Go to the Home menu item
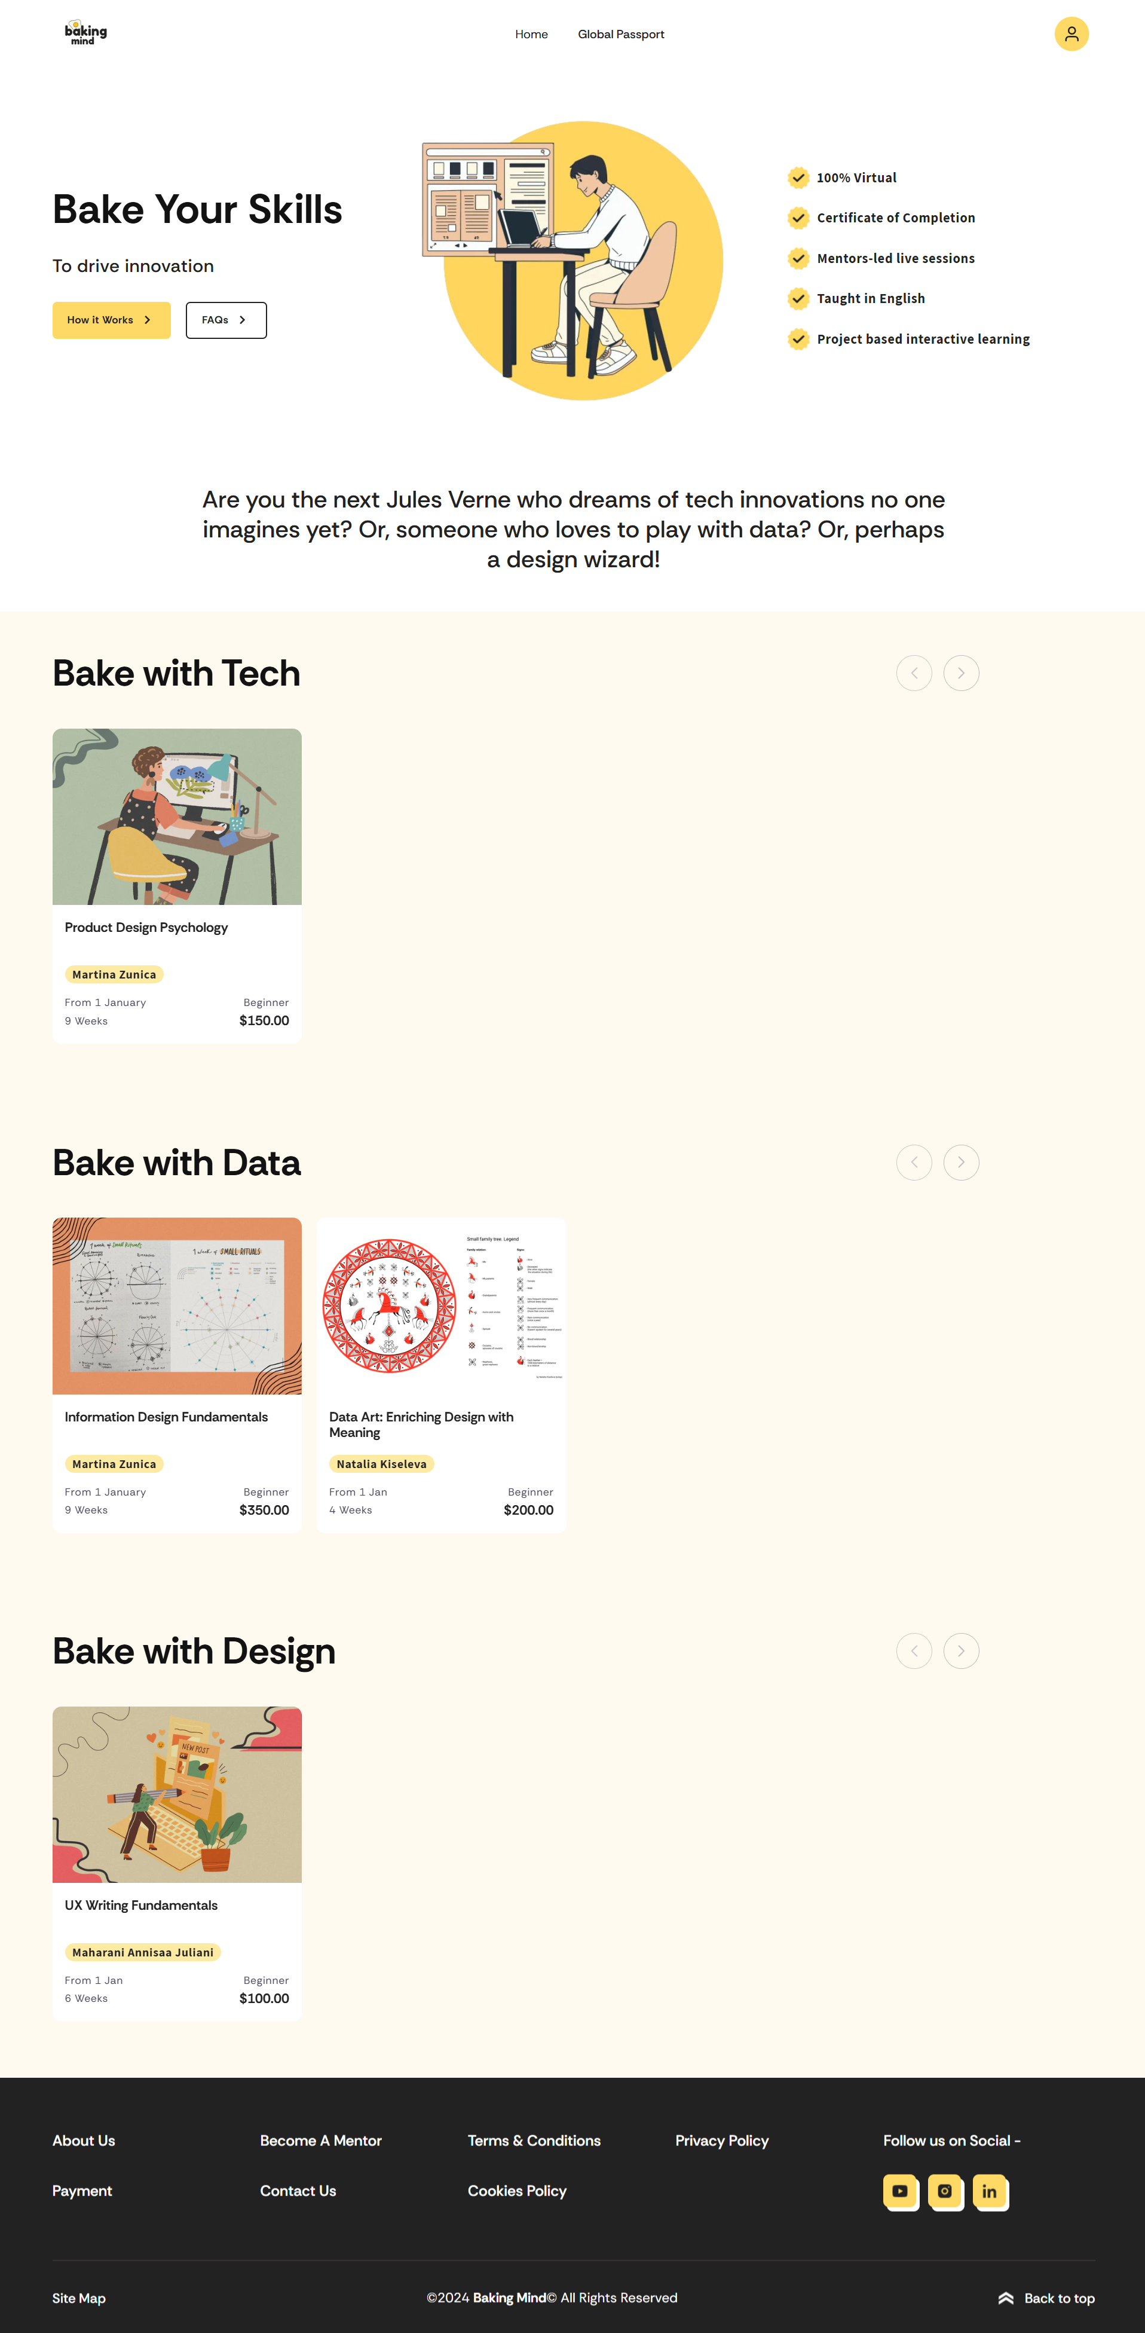 tap(531, 35)
